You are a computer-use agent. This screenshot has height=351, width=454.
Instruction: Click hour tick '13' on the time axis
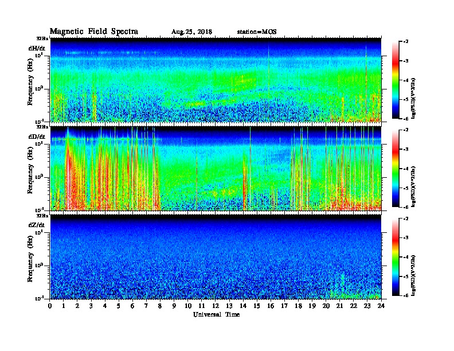click(229, 306)
